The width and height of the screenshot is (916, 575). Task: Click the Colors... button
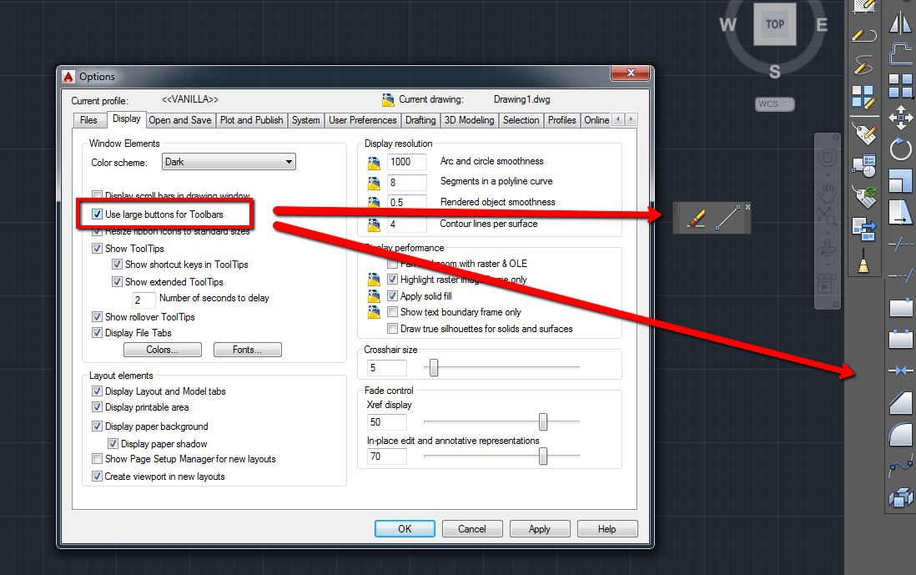162,349
